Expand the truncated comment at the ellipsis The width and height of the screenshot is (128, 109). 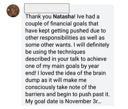(x=100, y=101)
